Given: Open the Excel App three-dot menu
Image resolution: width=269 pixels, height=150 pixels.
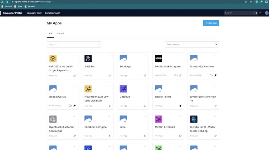Looking at the screenshot, I should (145, 56).
